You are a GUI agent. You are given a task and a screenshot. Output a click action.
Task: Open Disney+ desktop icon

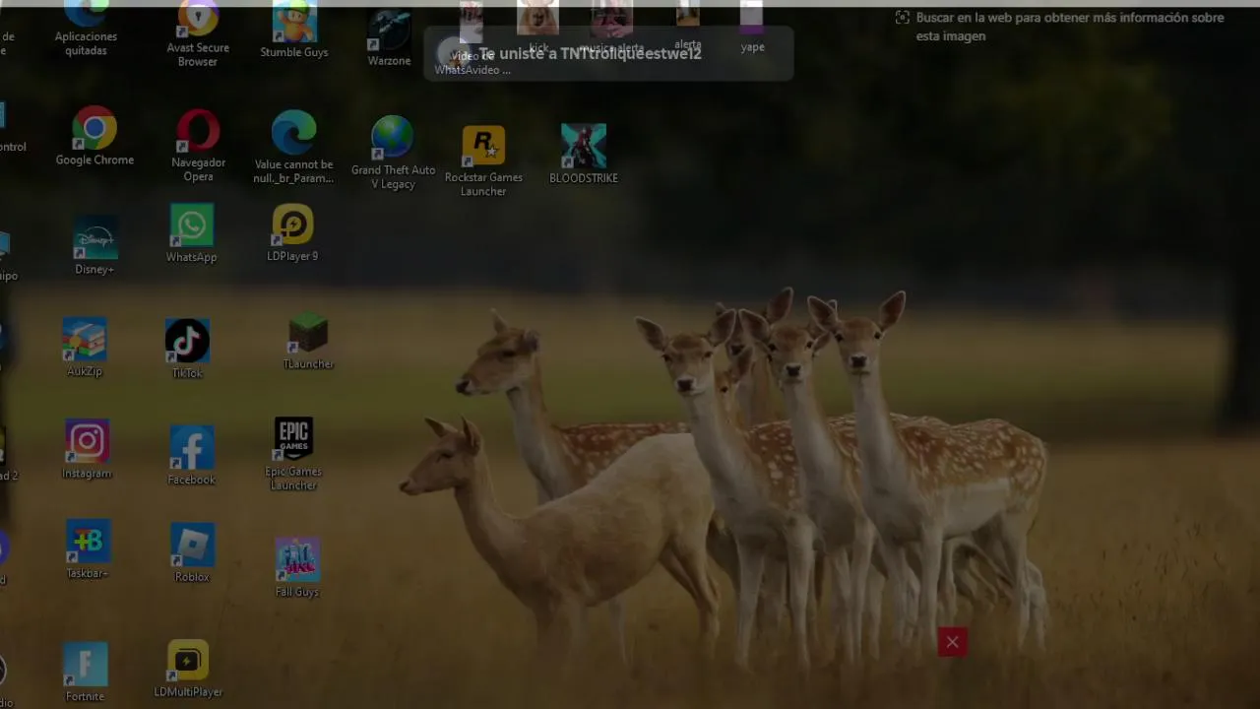point(94,246)
